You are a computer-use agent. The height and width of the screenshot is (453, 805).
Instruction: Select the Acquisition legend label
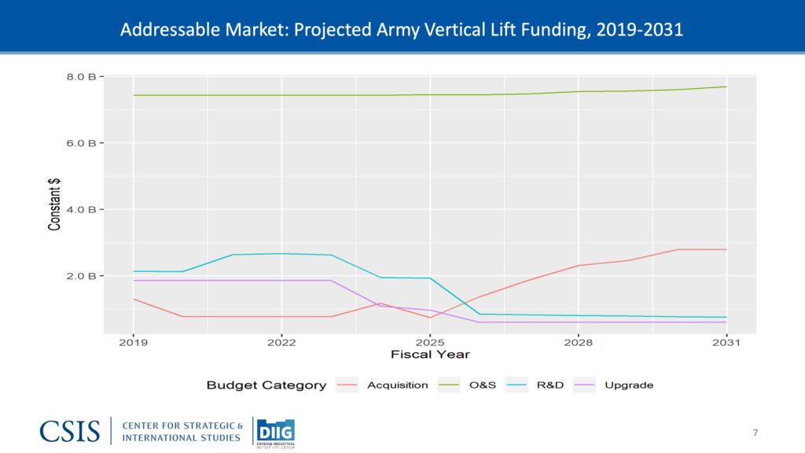coord(397,385)
